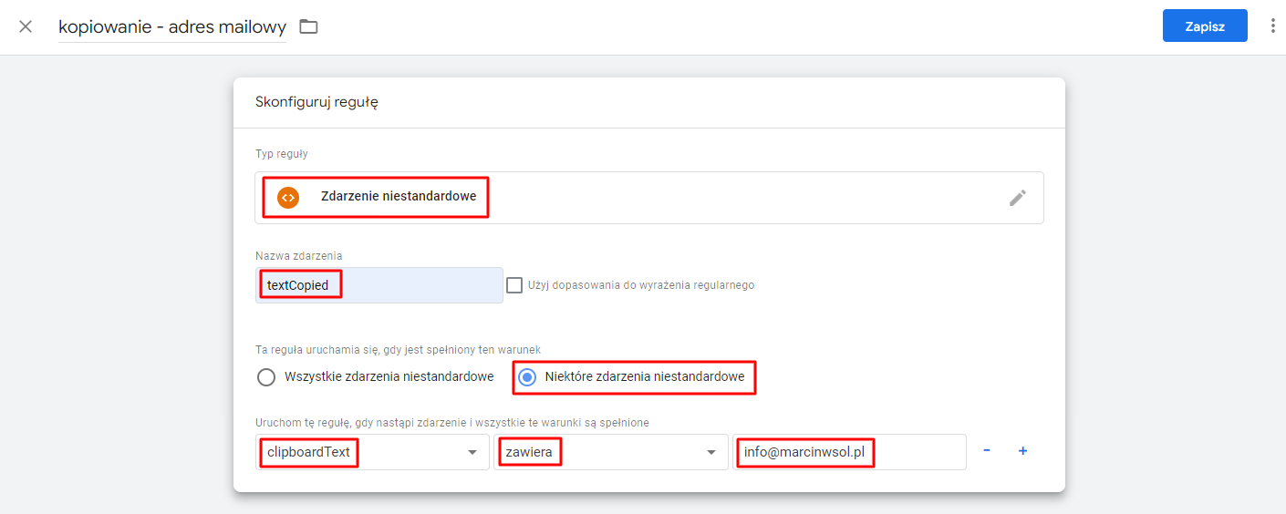1286x514 pixels.
Task: Enable regular expression matching checkbox
Action: [x=514, y=284]
